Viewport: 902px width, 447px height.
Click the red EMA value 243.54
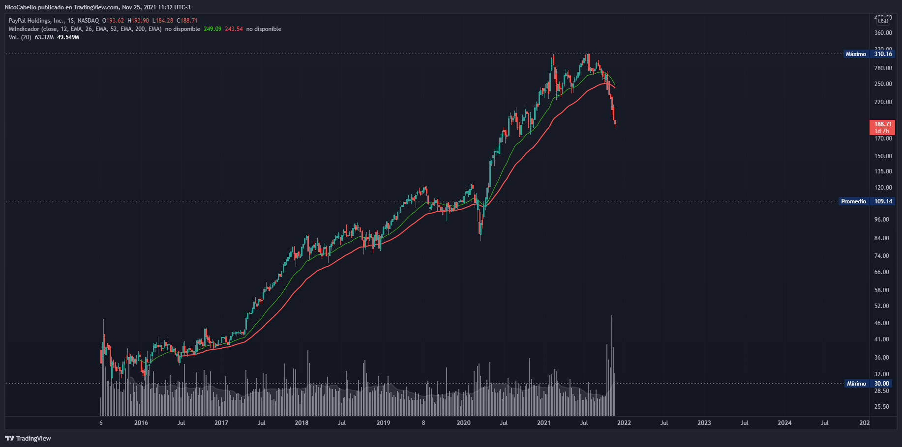pyautogui.click(x=234, y=29)
